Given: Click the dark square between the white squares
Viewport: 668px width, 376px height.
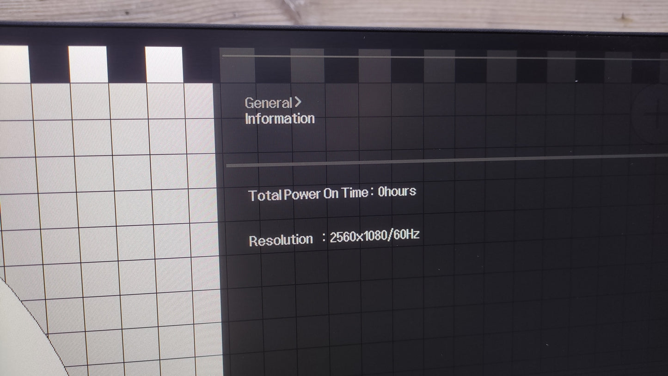Looking at the screenshot, I should coord(126,65).
